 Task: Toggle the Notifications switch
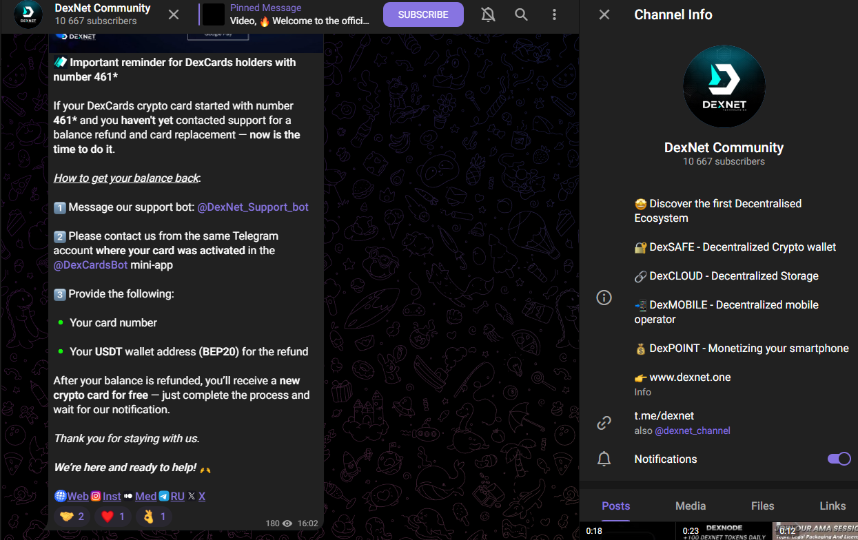tap(839, 459)
